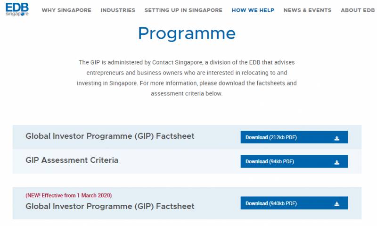Go to Setting Up in Singapore

click(x=183, y=10)
